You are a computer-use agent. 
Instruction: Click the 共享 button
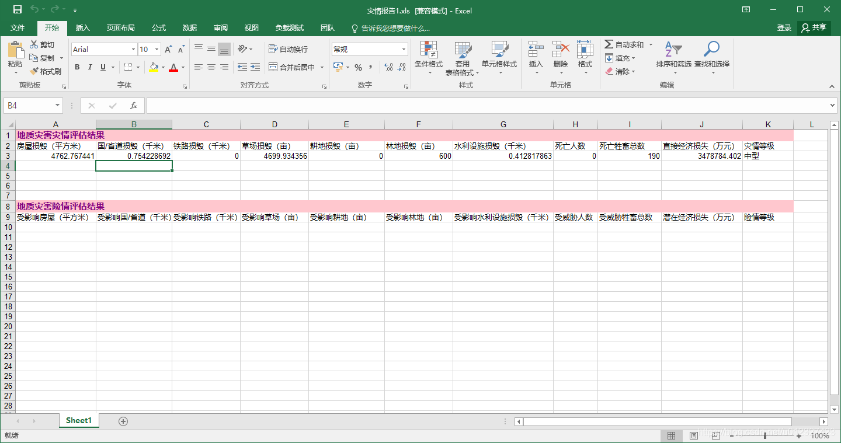(x=814, y=27)
